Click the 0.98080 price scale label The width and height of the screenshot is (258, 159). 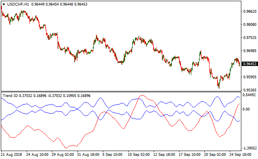[x=250, y=25]
